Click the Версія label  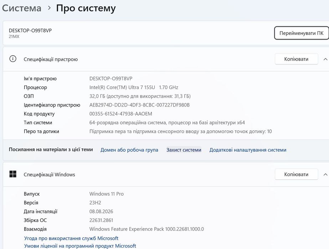coord(31,203)
